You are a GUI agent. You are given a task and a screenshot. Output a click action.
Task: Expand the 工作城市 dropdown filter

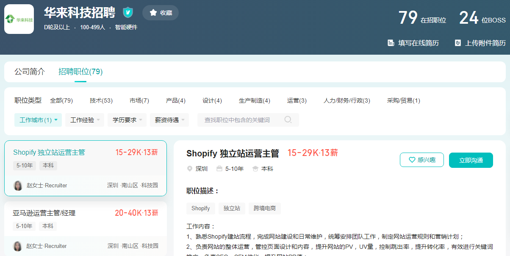38,120
